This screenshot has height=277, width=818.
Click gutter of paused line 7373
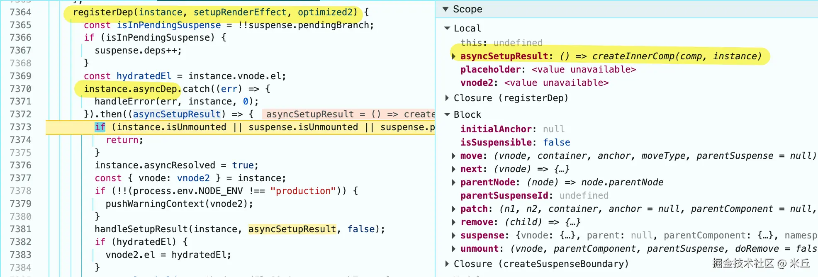pos(21,127)
